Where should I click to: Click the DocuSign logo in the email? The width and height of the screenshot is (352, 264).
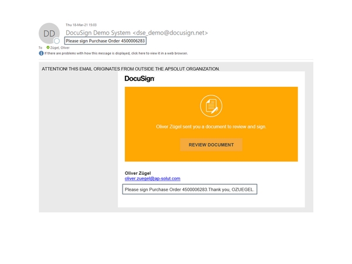point(140,79)
